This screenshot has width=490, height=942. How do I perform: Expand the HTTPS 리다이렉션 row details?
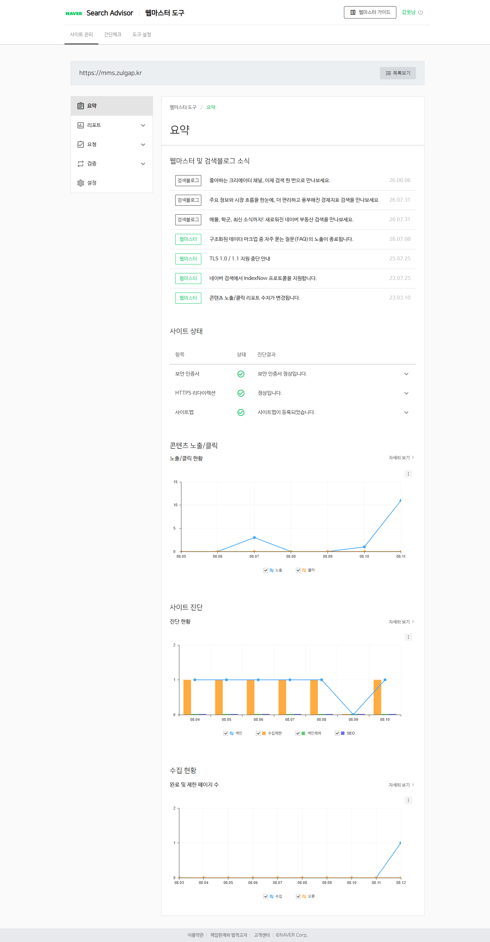(406, 393)
